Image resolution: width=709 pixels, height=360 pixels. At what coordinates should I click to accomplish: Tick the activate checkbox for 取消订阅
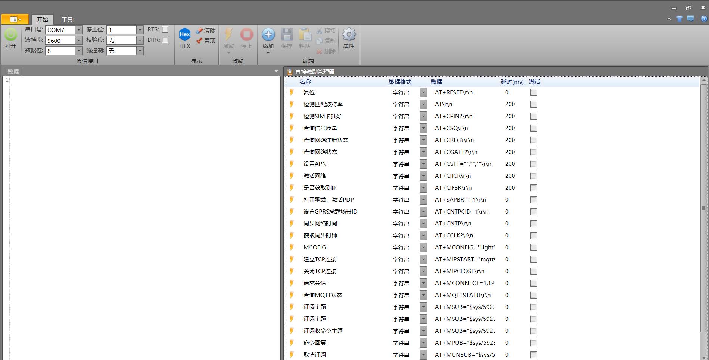point(534,355)
